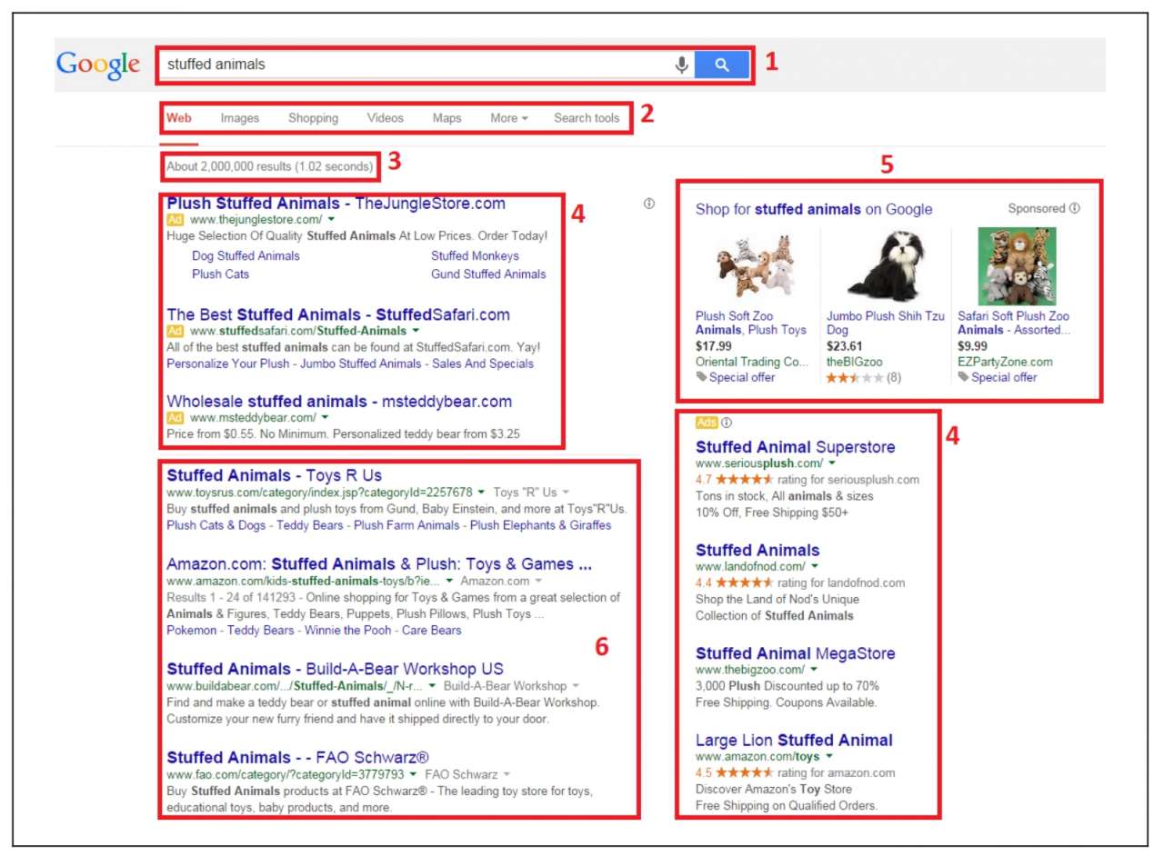Screen dimensions: 1164x856
Task: Click the star rating under theBIGzoo
Action: (855, 377)
